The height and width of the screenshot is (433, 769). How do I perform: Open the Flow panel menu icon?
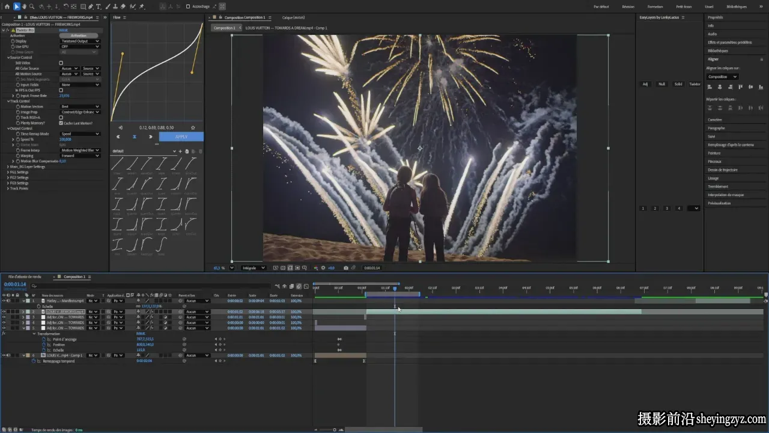pos(124,17)
